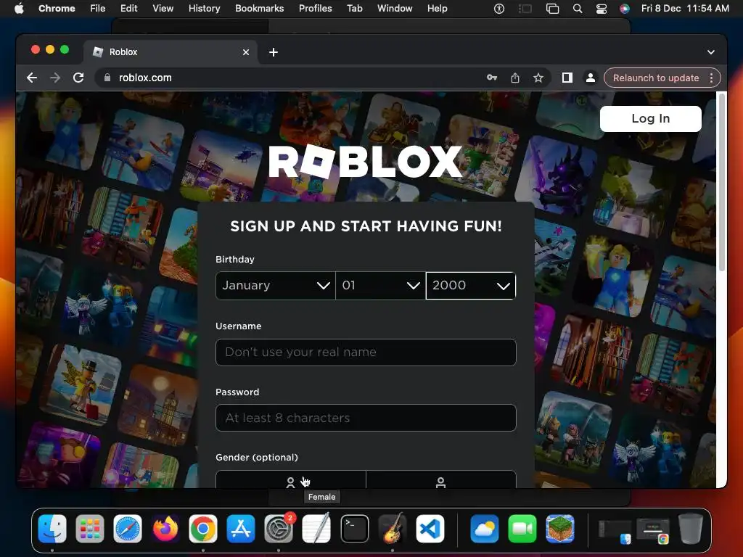Screen dimensions: 743x557
Task: Go back using Chrome's back arrow
Action: click(32, 78)
